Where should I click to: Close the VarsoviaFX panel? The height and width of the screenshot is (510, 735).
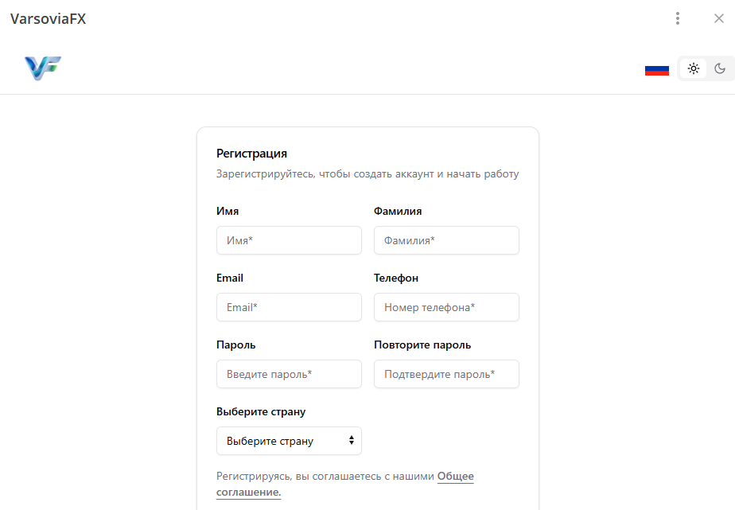(x=719, y=18)
